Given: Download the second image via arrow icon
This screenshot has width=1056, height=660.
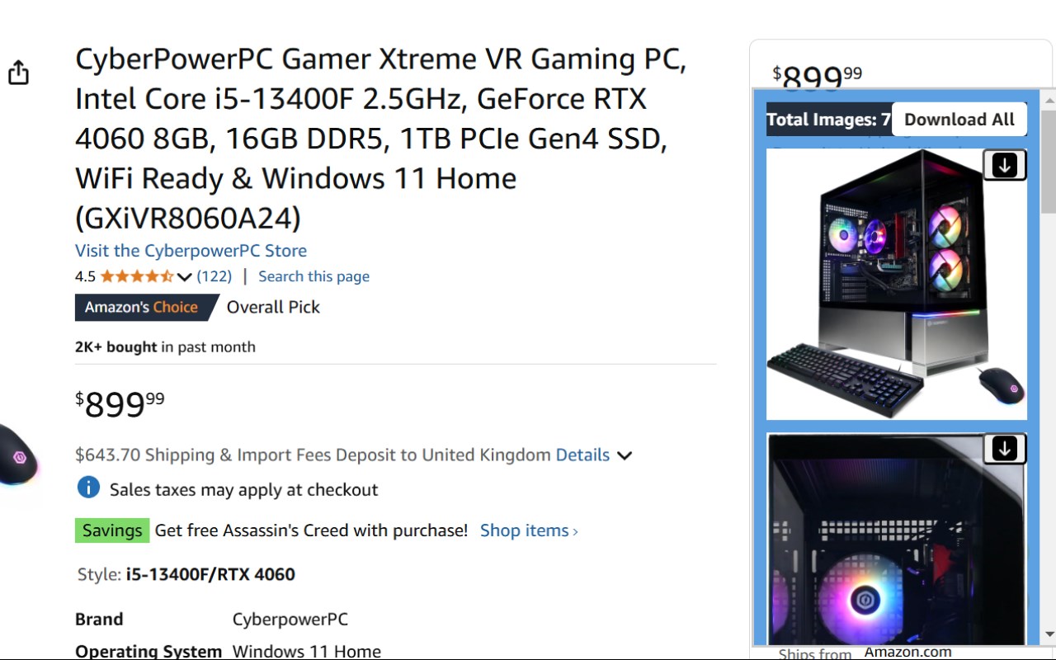Looking at the screenshot, I should [x=1004, y=448].
